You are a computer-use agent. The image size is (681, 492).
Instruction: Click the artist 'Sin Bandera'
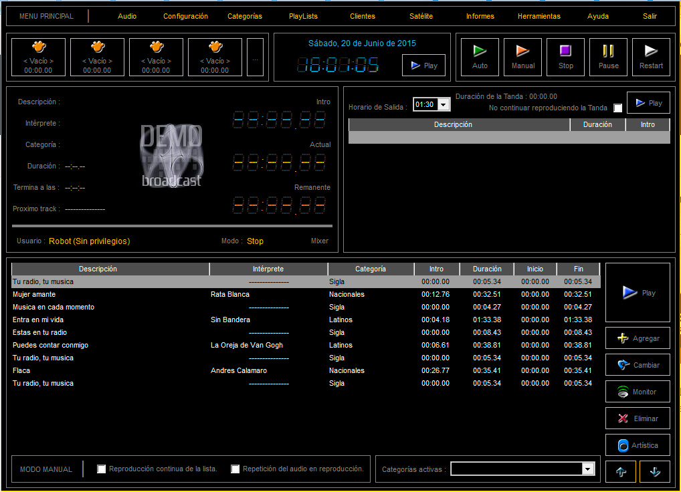pyautogui.click(x=230, y=320)
